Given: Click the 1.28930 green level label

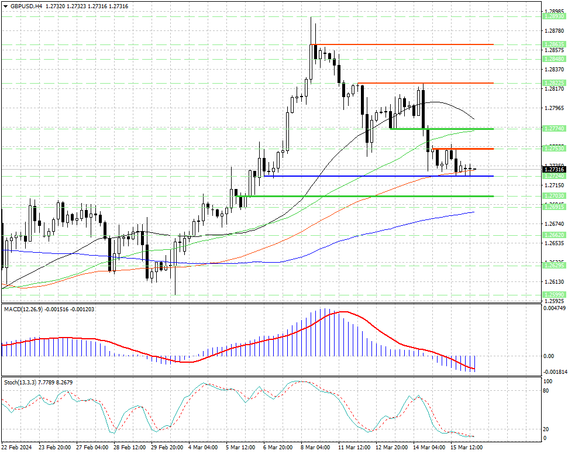Looking at the screenshot, I should [x=554, y=16].
